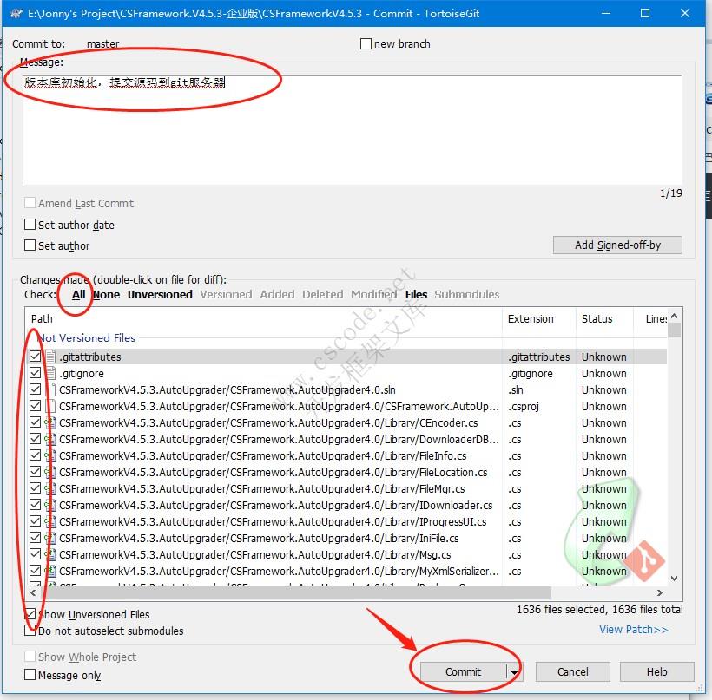The image size is (712, 700).
Task: Toggle the Set author date checkbox
Action: tap(30, 225)
